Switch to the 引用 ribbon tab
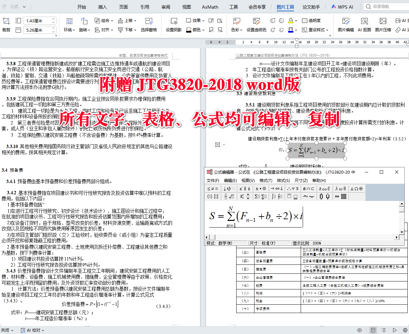This screenshot has width=409, height=334. click(145, 7)
